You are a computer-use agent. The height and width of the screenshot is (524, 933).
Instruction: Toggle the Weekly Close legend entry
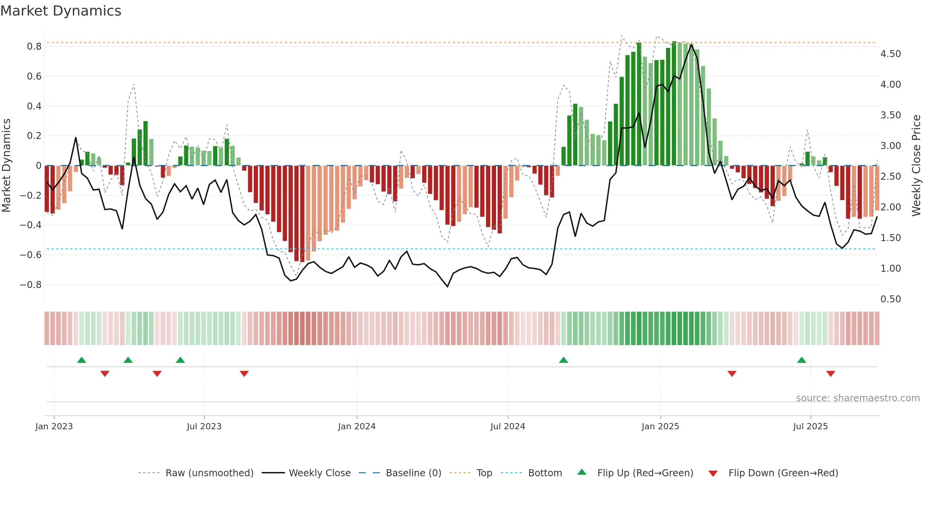coord(306,473)
